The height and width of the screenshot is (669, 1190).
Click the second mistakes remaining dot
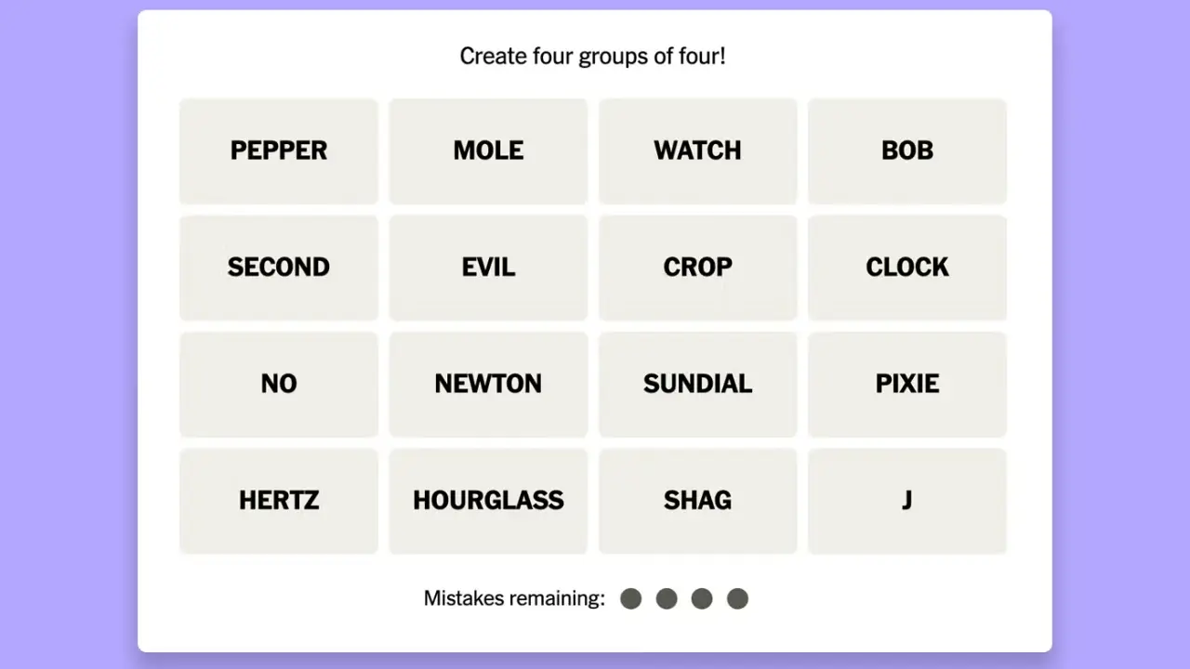(667, 599)
